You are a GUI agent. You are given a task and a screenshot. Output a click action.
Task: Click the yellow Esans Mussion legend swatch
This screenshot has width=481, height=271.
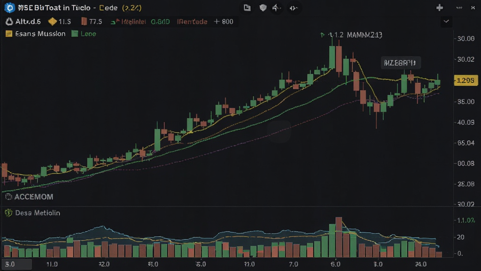pos(9,34)
